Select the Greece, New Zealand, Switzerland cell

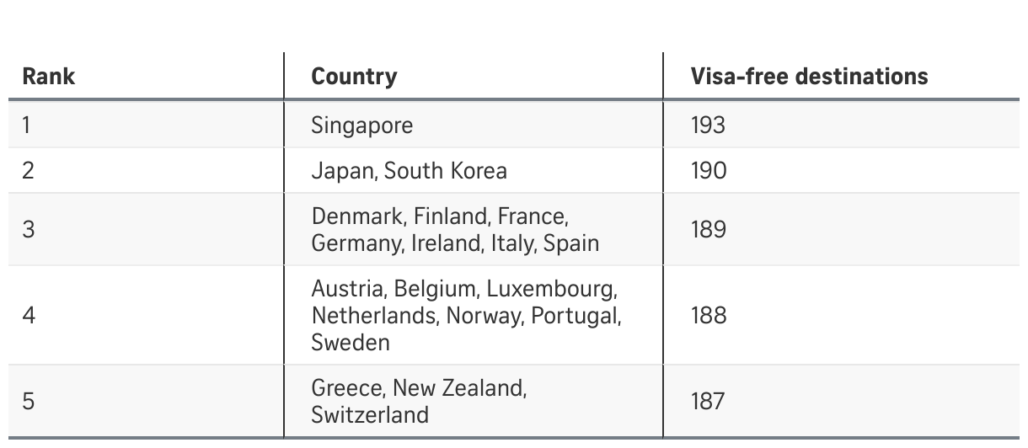point(419,401)
